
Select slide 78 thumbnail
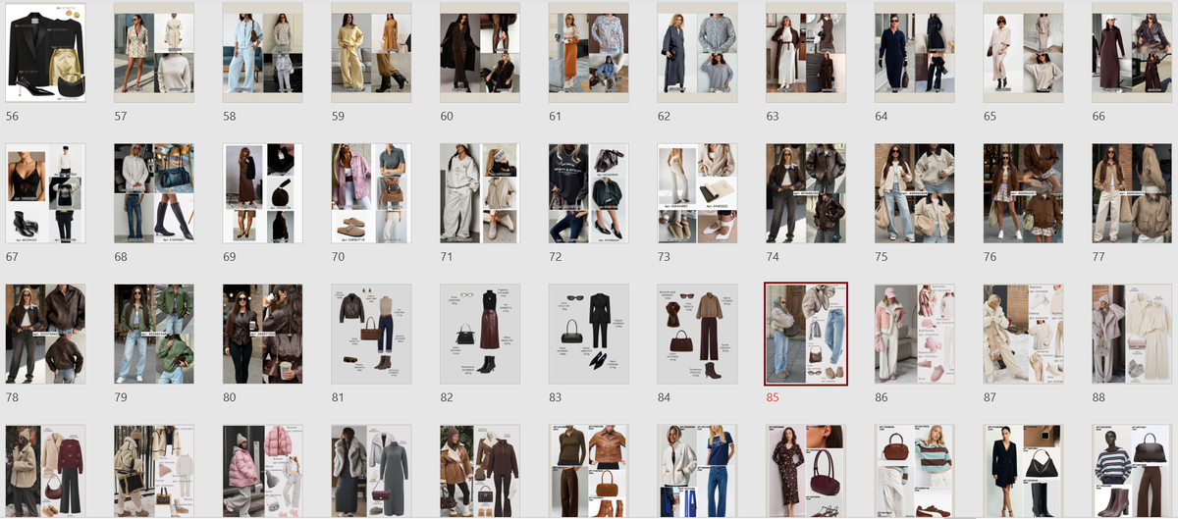(x=45, y=335)
